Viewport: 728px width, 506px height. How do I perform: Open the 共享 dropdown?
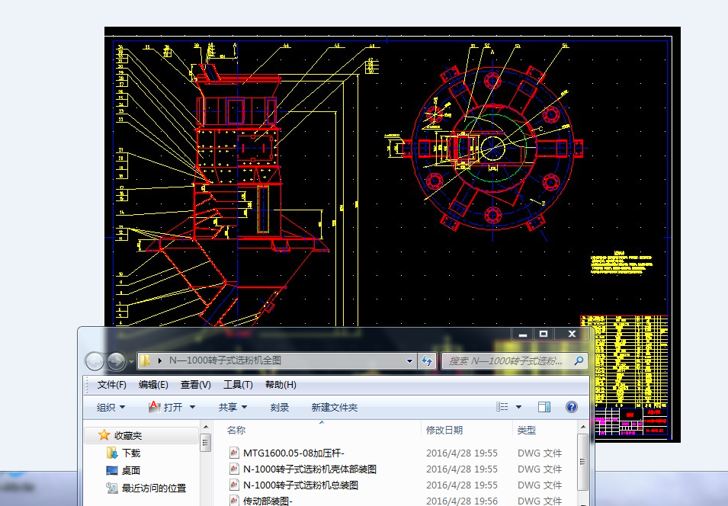[233, 407]
